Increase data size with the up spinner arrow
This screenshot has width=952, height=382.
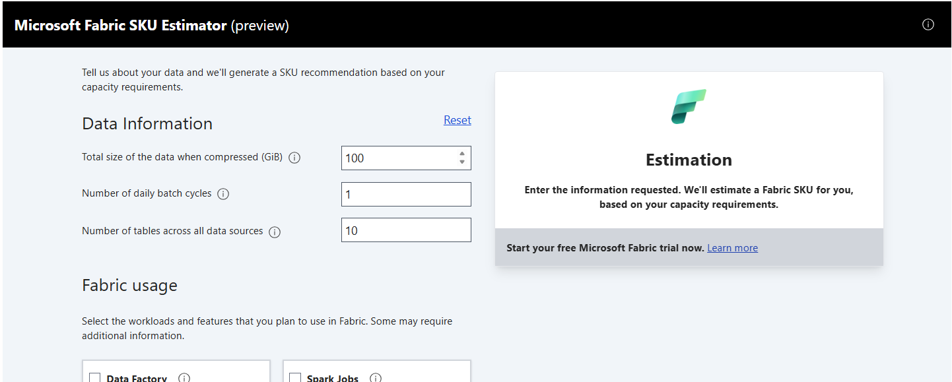tap(462, 154)
